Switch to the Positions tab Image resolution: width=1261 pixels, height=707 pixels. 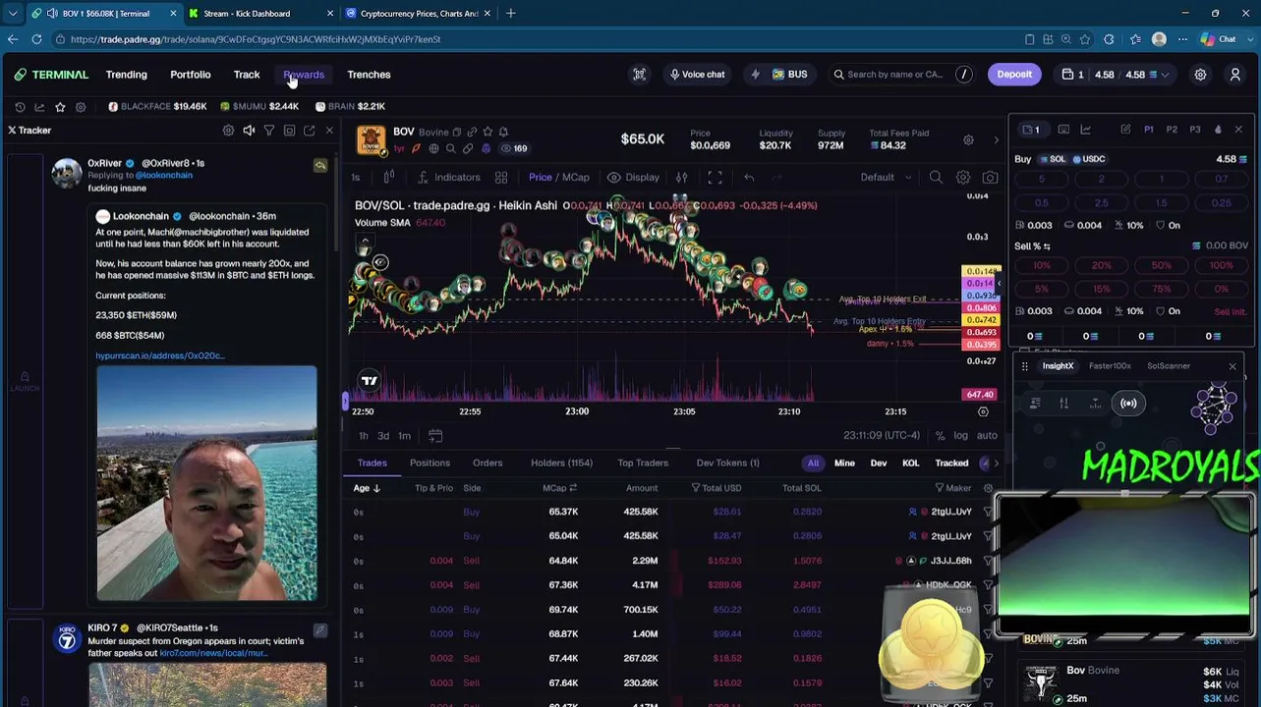click(430, 462)
